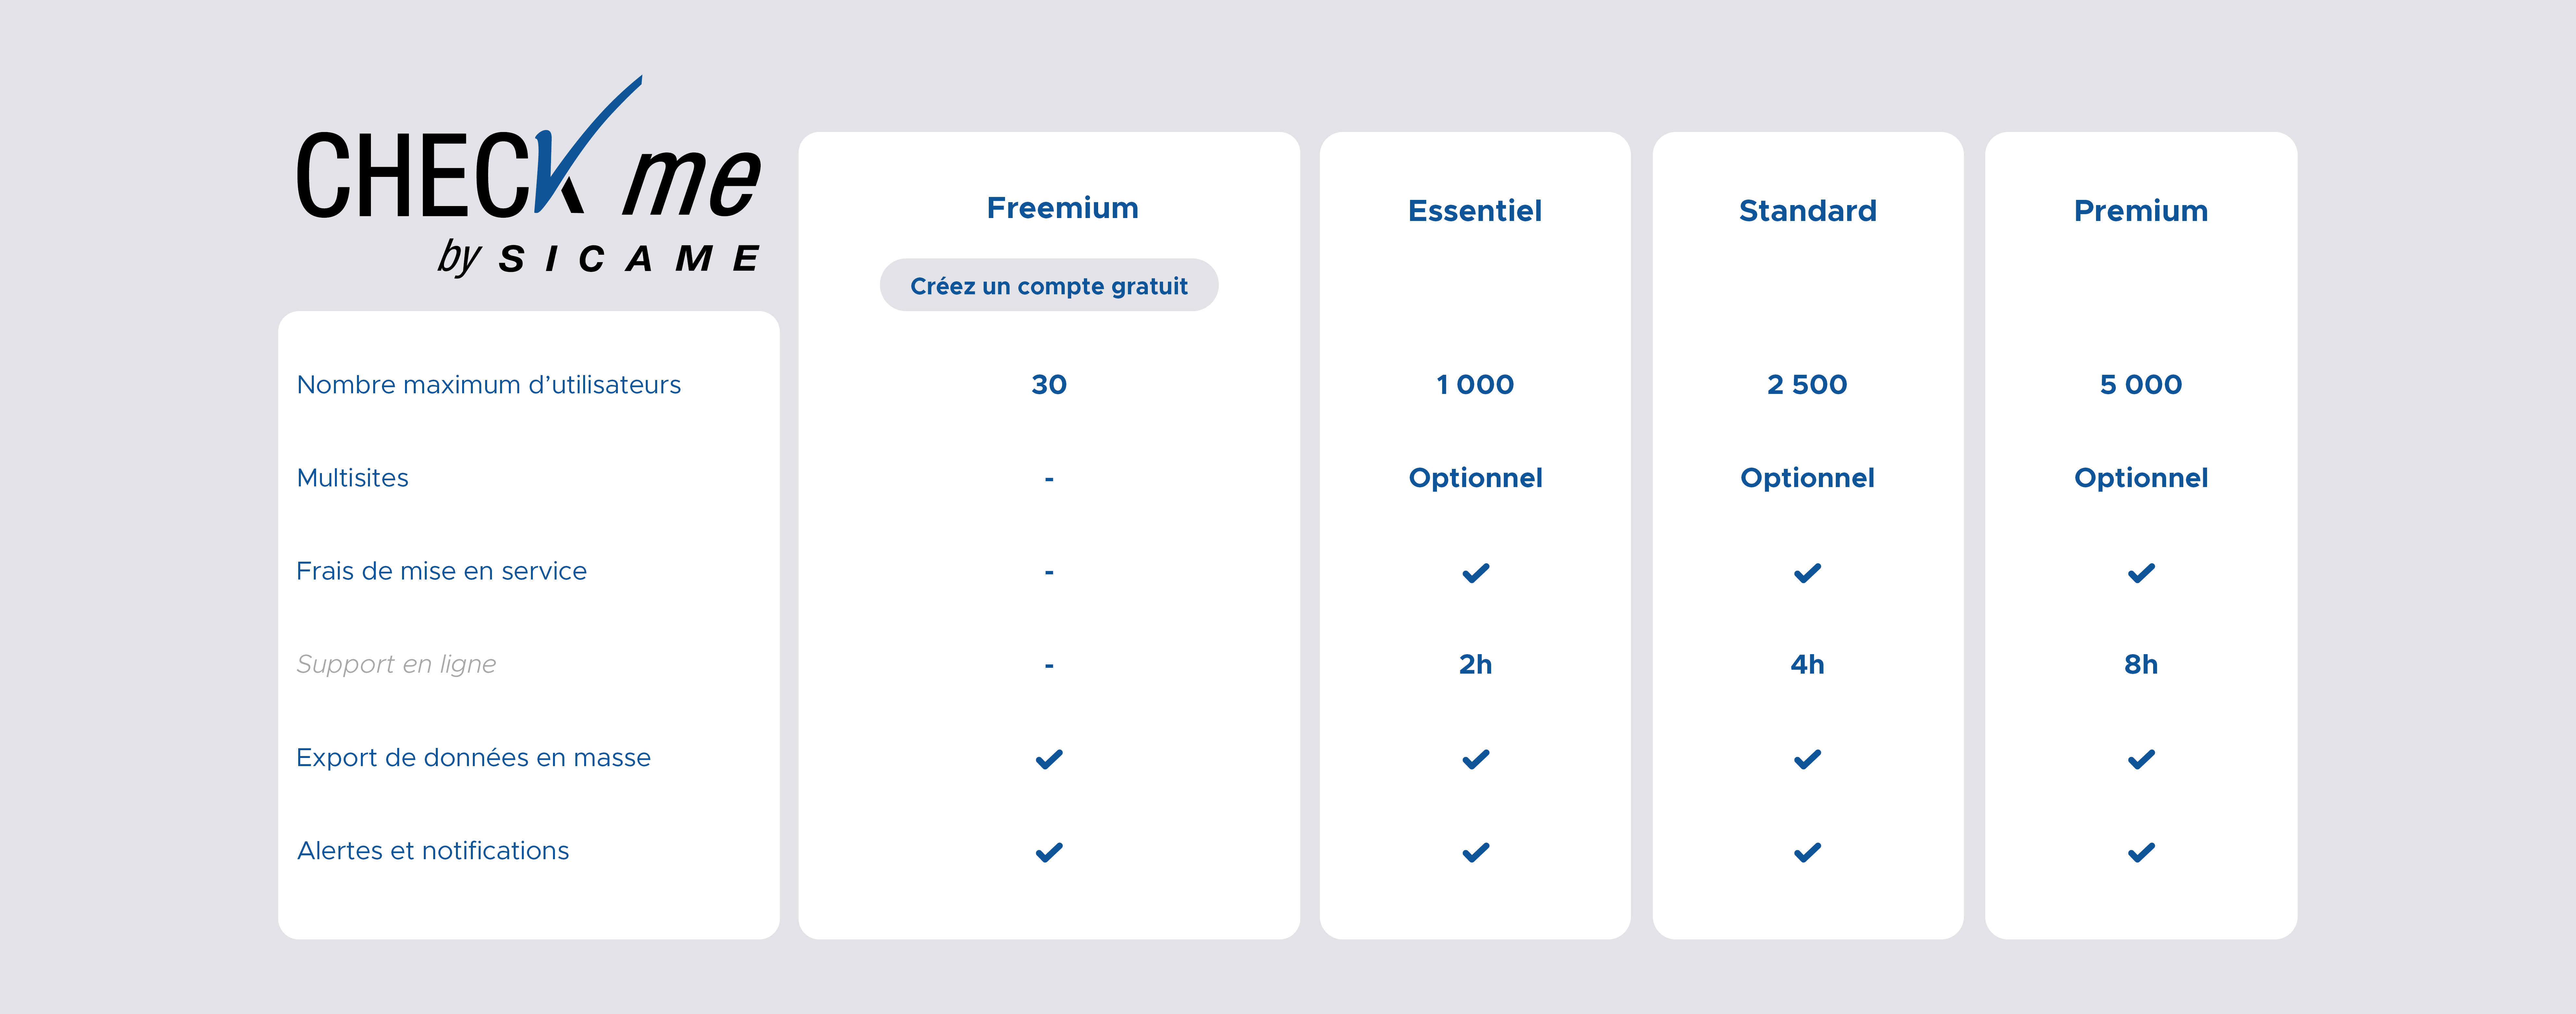Select the Essentiel plan heading
The width and height of the screenshot is (2576, 1014).
(x=1475, y=211)
